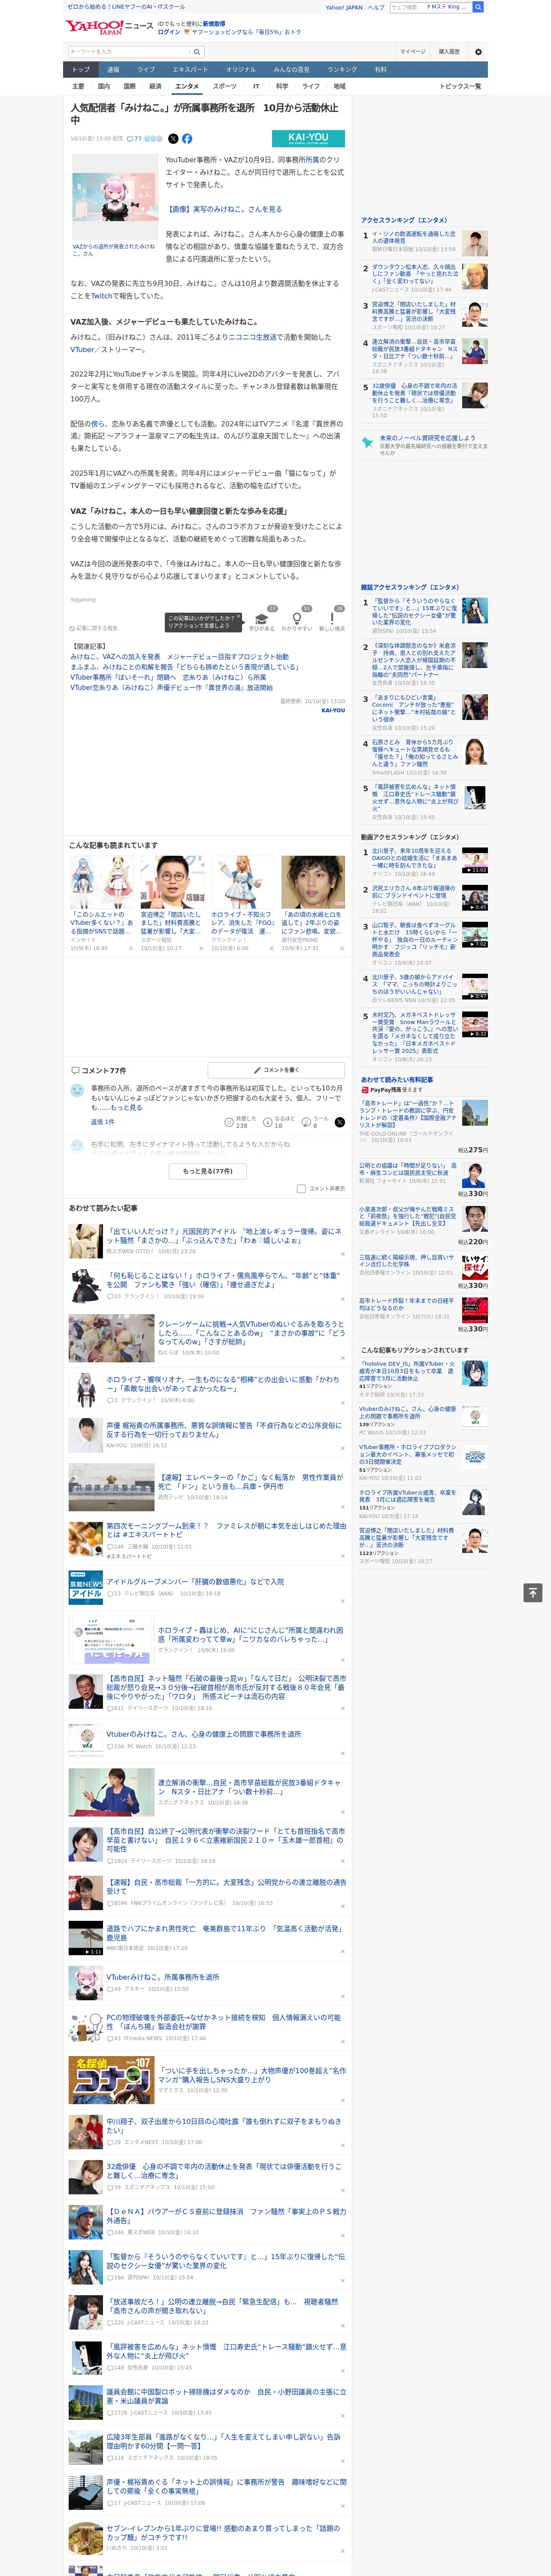
Task: Click the 新規取得 ID link
Action: 214,24
